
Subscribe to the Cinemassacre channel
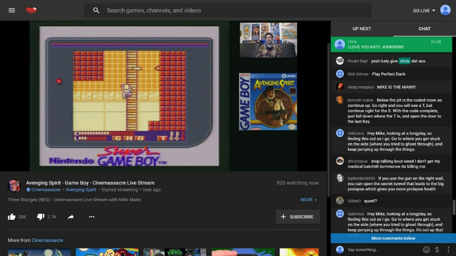pos(297,217)
